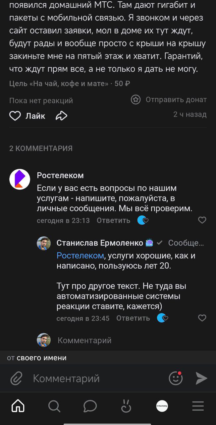Tap the share arrow under the post
The height and width of the screenshot is (425, 216).
[x=62, y=116]
